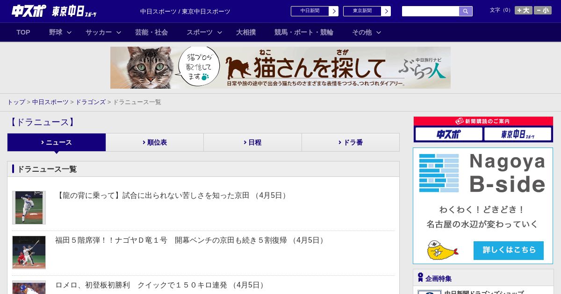The width and height of the screenshot is (561, 294).
Task: Open the 芸能・社会 menu item
Action: click(151, 32)
